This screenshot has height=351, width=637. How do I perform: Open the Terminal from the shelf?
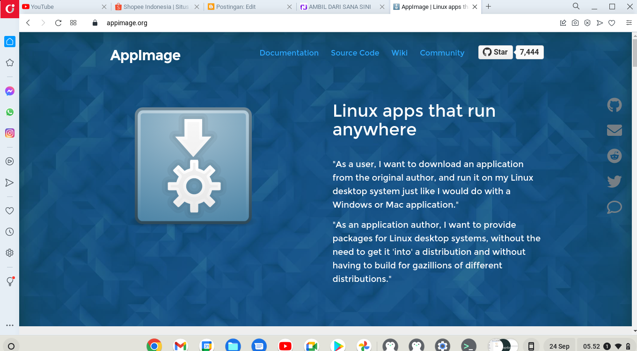(x=469, y=346)
